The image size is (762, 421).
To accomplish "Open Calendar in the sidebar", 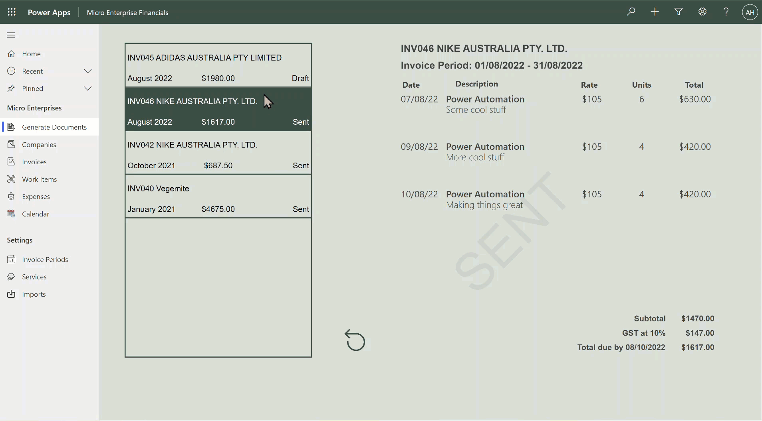I will pos(50,214).
